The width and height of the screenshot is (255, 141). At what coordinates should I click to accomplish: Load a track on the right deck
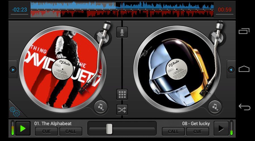click(x=215, y=107)
